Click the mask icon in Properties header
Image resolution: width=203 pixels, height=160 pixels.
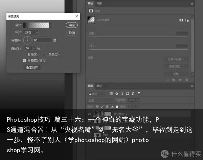tap(91, 11)
